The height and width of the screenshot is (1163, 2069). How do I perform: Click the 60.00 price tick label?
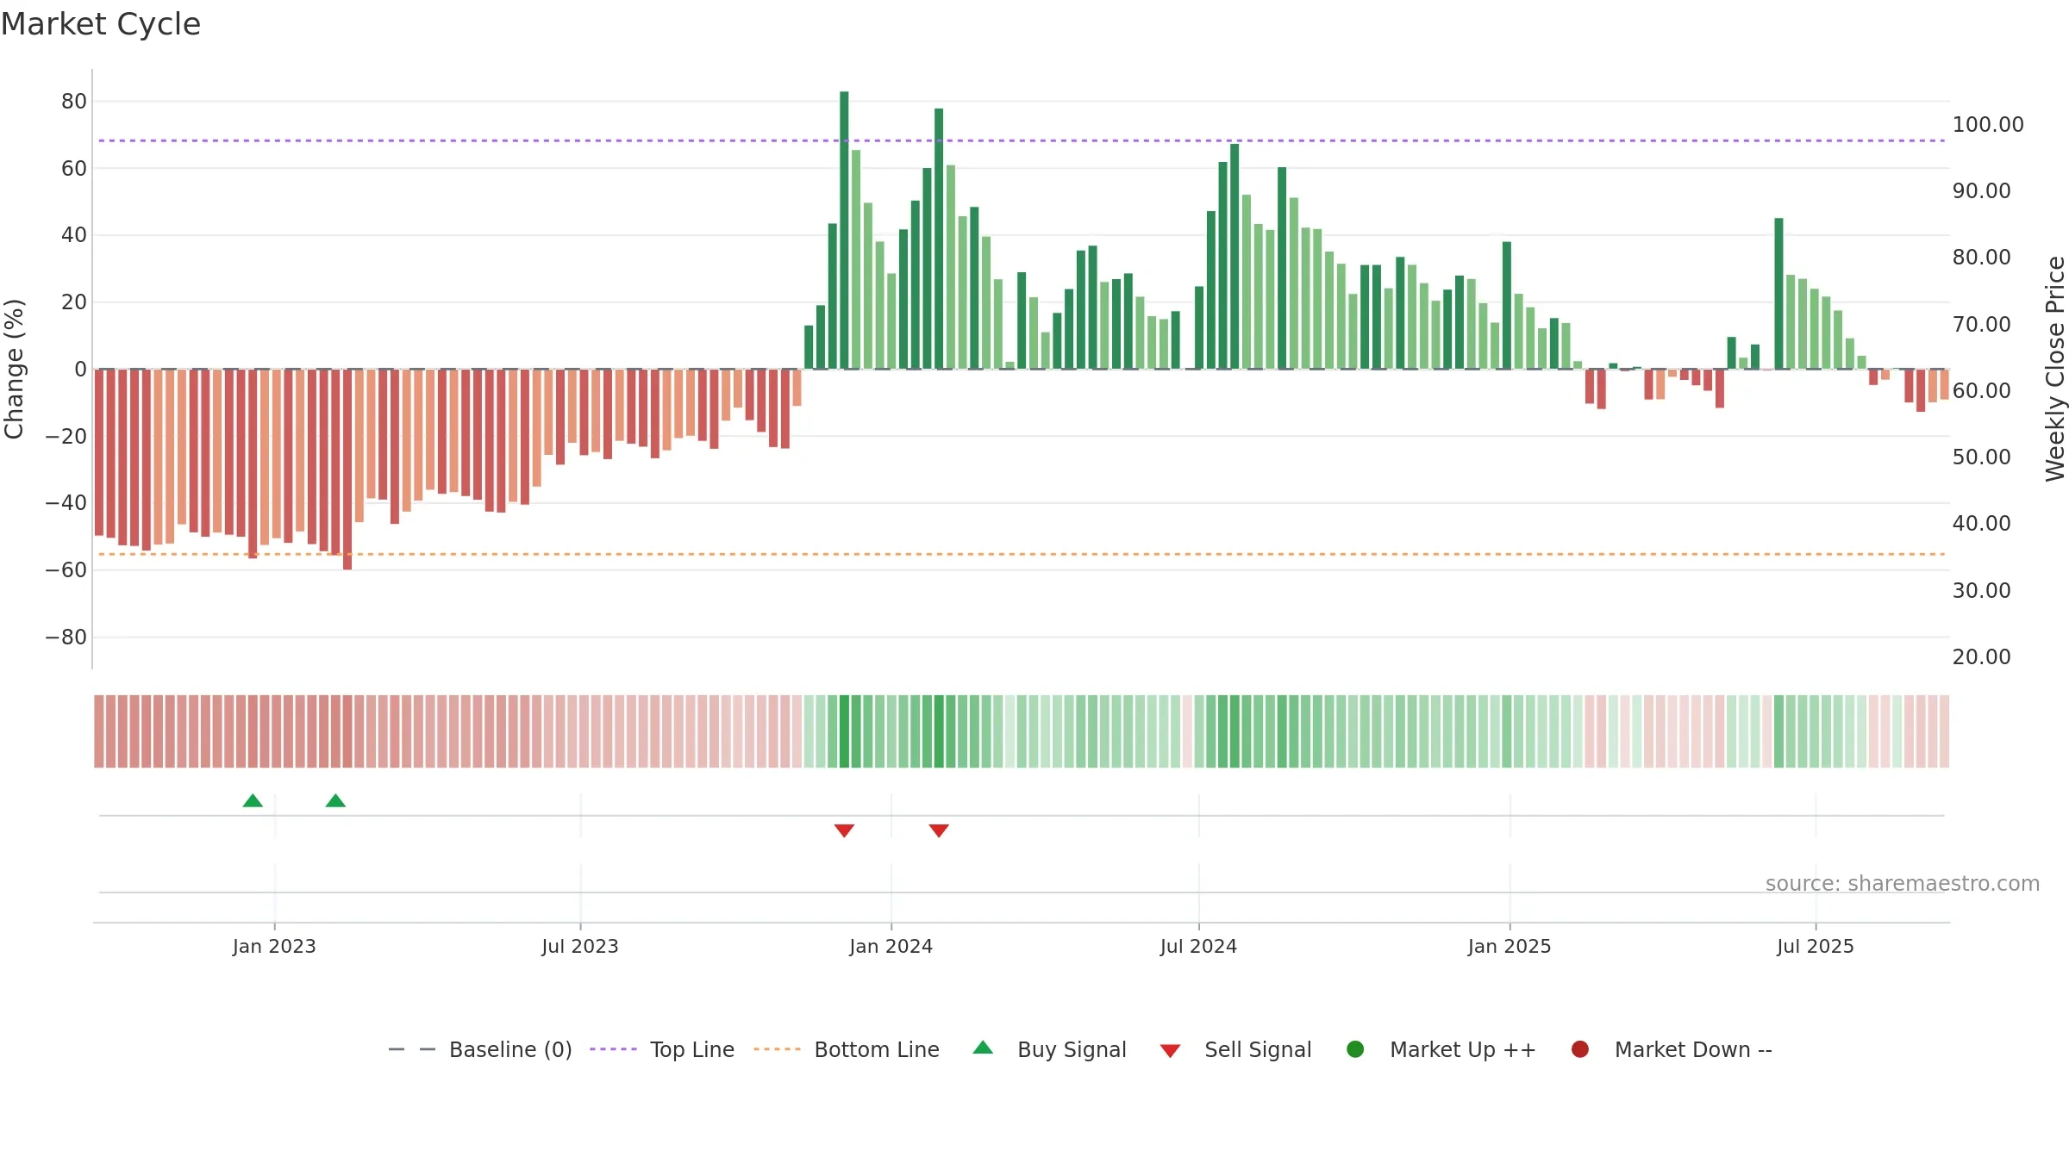coord(1981,390)
